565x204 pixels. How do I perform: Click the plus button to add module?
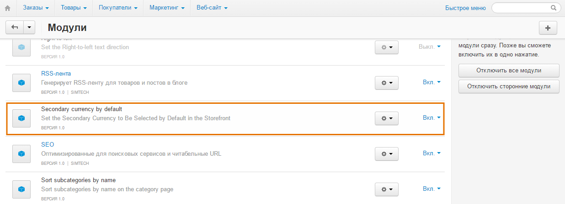tap(548, 27)
